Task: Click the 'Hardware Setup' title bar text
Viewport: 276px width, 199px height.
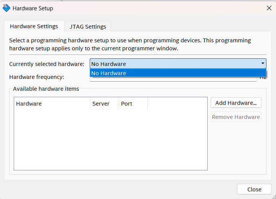Action: (33, 8)
